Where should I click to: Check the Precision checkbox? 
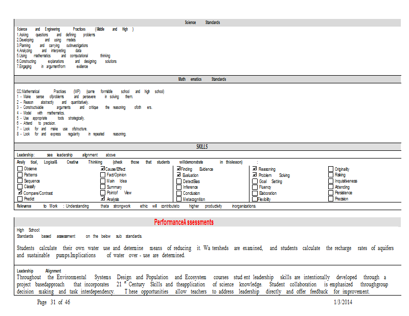point(331,199)
